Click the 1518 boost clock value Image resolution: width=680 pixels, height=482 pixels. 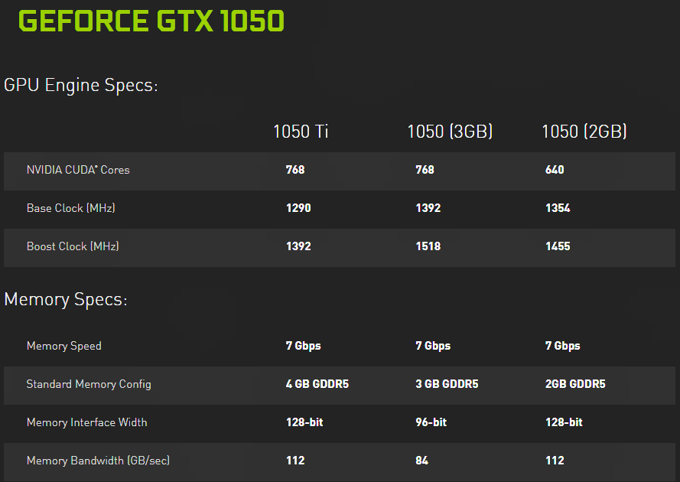428,246
